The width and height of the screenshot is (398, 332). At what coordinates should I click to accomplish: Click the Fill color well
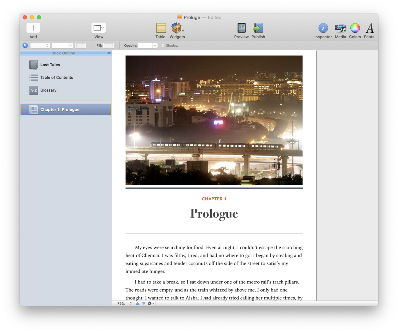point(108,45)
